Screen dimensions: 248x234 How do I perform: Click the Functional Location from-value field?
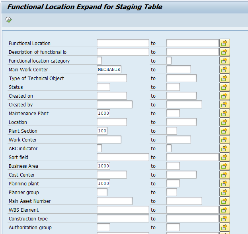pos(123,43)
